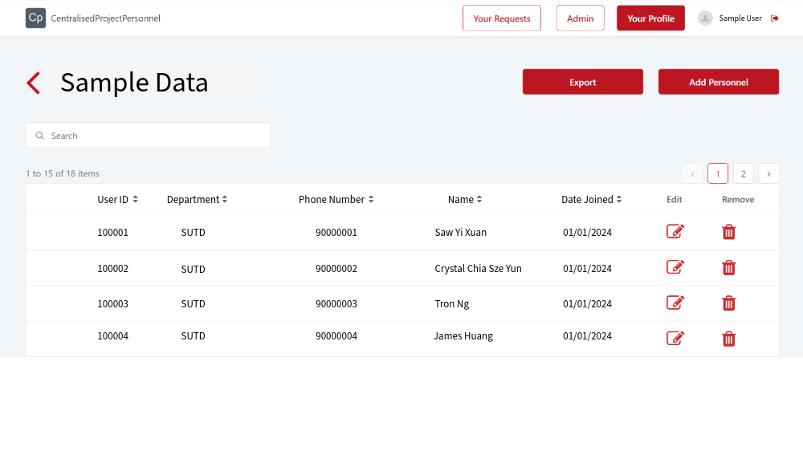
Task: Go to the Admin section
Action: (580, 18)
